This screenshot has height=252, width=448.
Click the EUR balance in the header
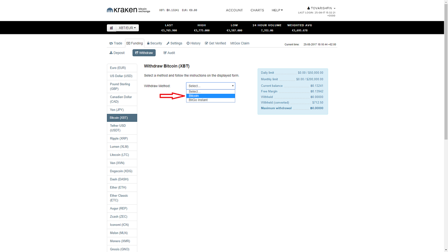pyautogui.click(x=189, y=10)
